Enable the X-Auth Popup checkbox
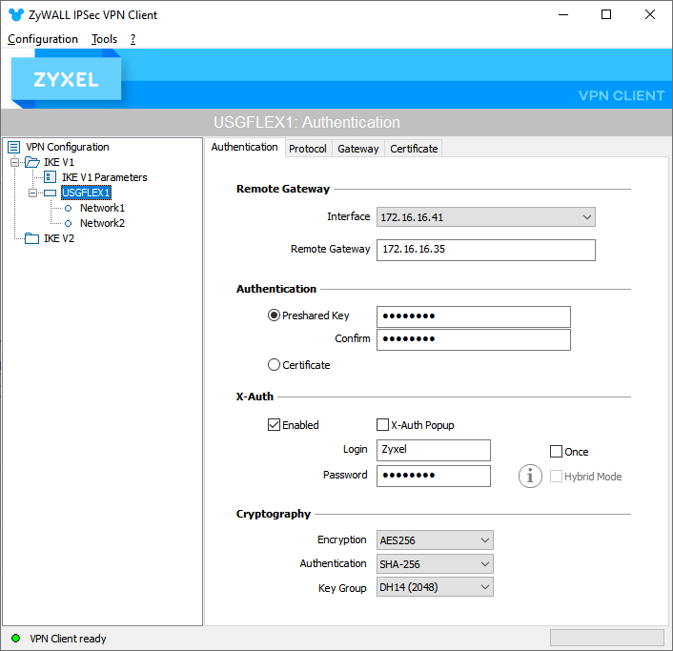The image size is (673, 651). tap(383, 425)
